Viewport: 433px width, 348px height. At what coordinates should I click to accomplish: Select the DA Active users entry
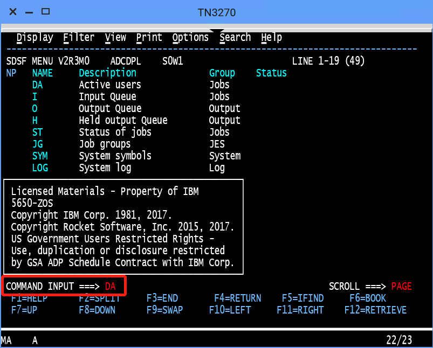(x=37, y=85)
